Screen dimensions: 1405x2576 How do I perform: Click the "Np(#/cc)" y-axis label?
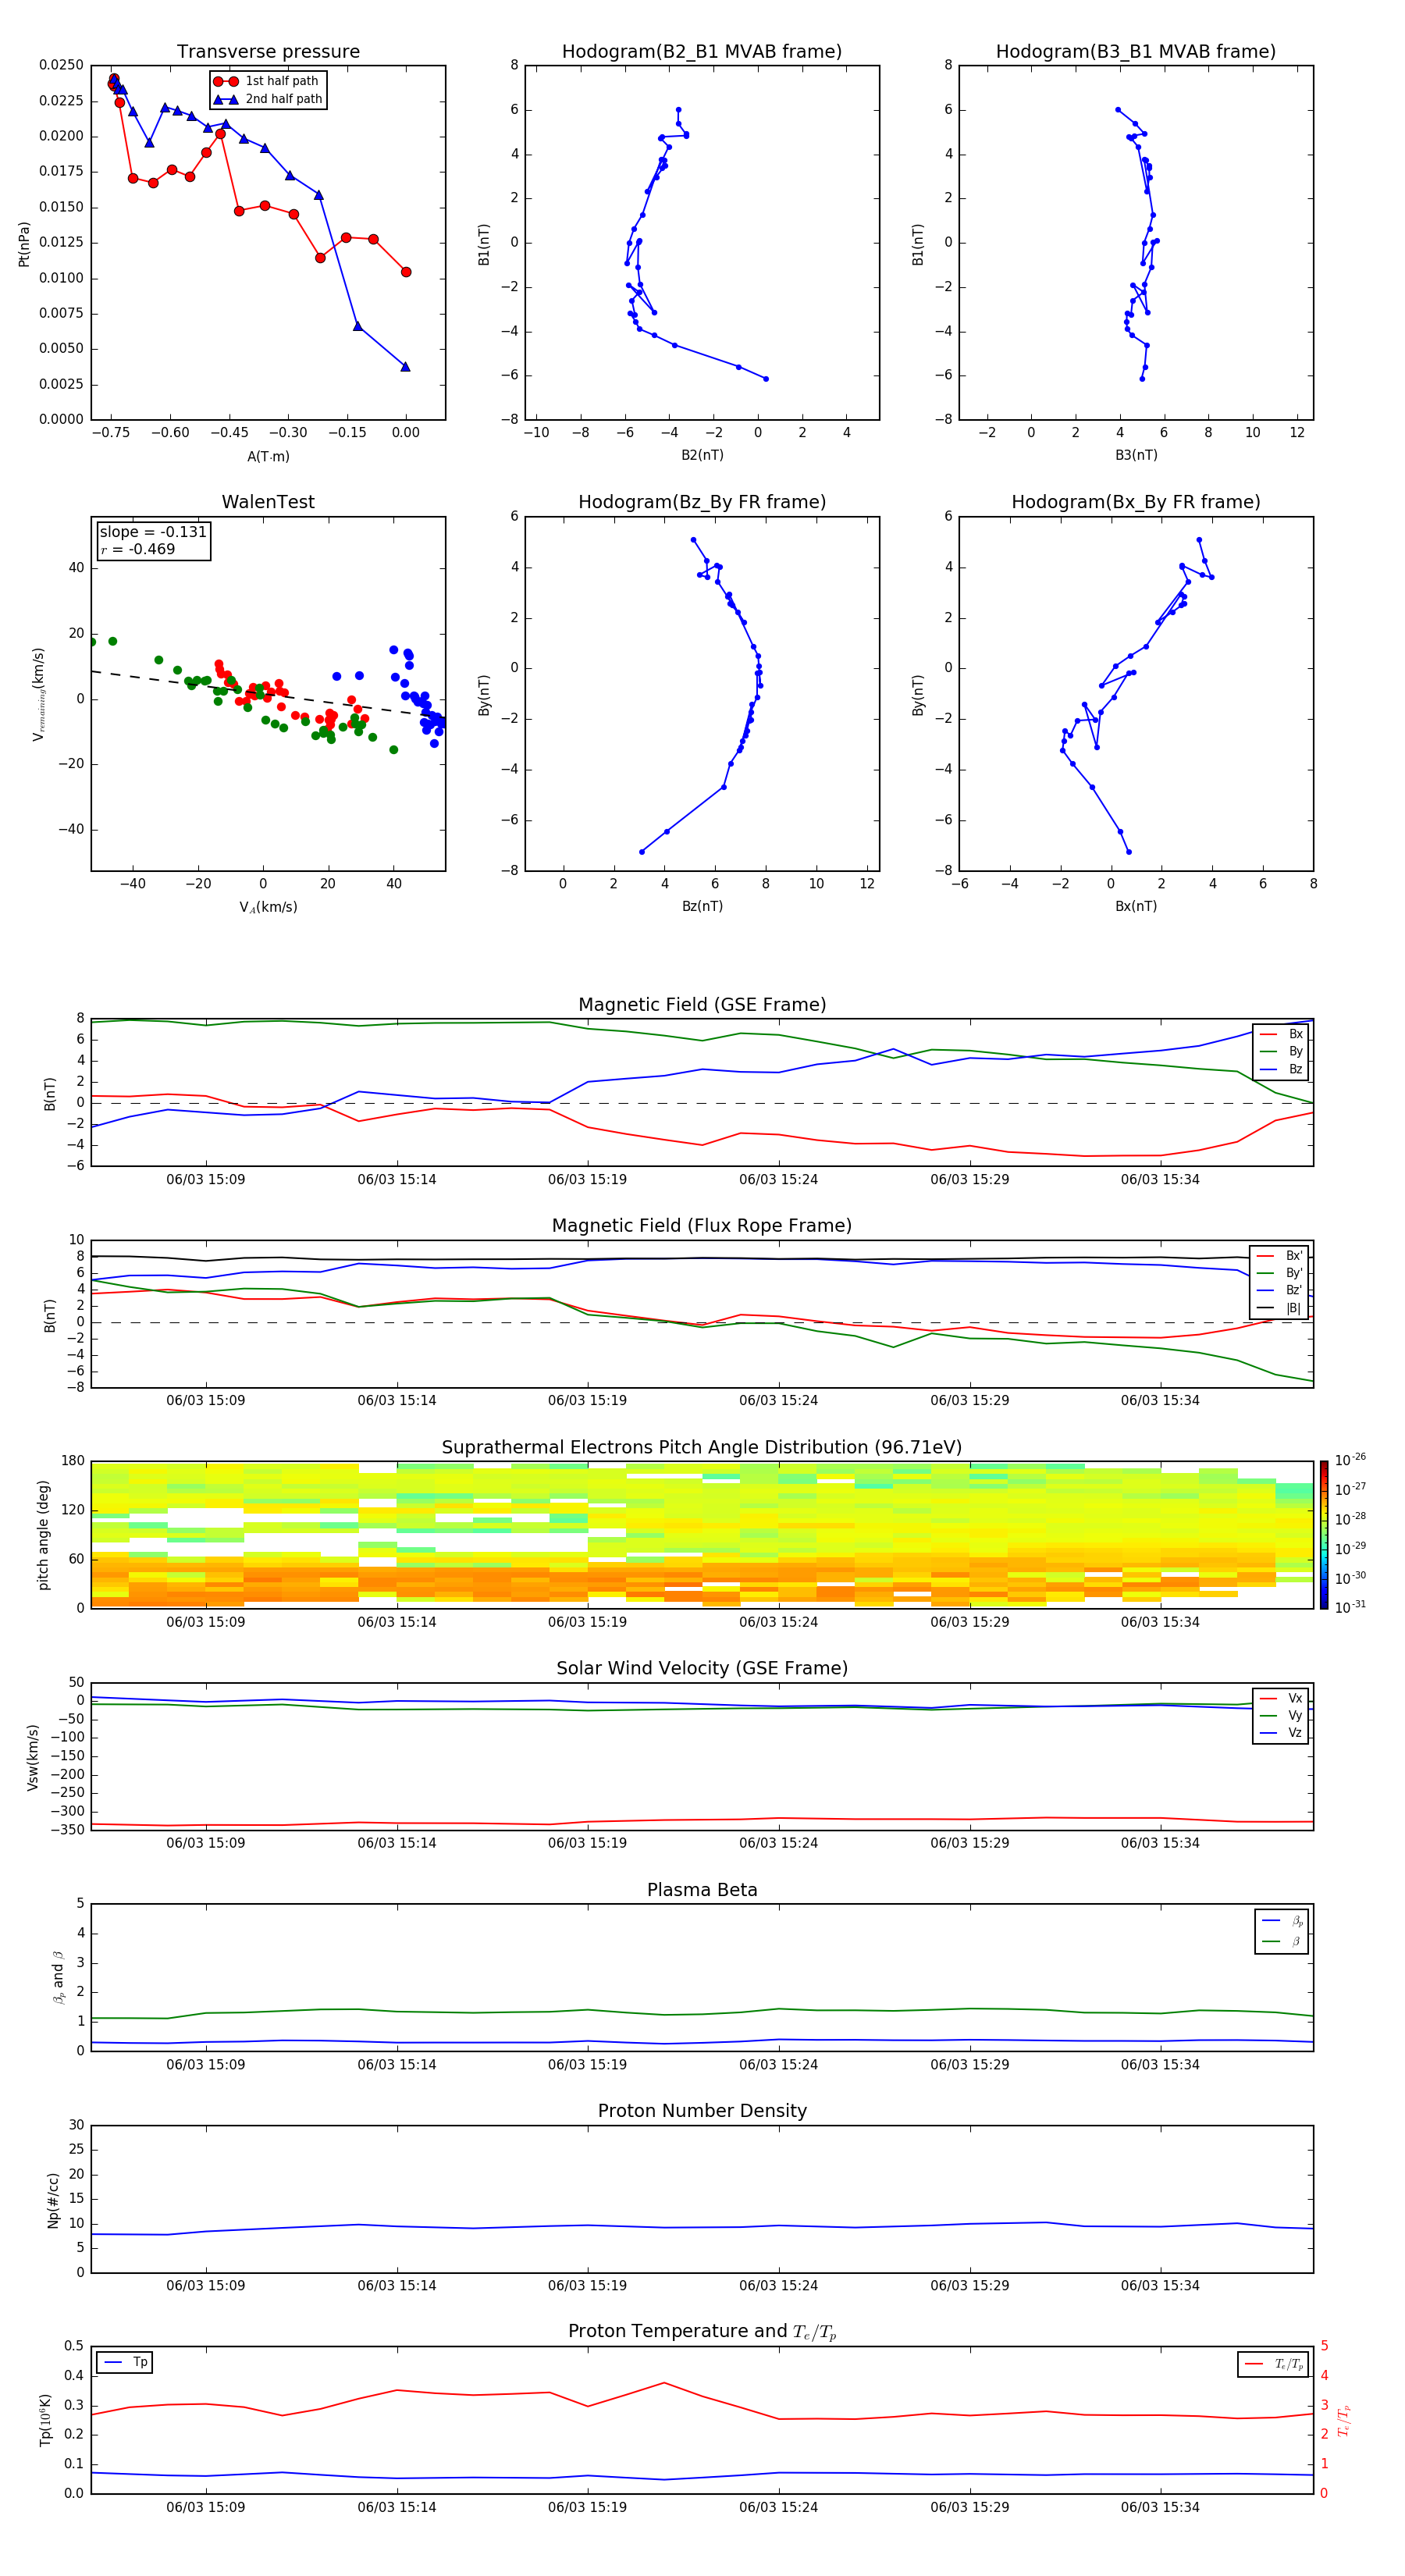click(x=53, y=2199)
